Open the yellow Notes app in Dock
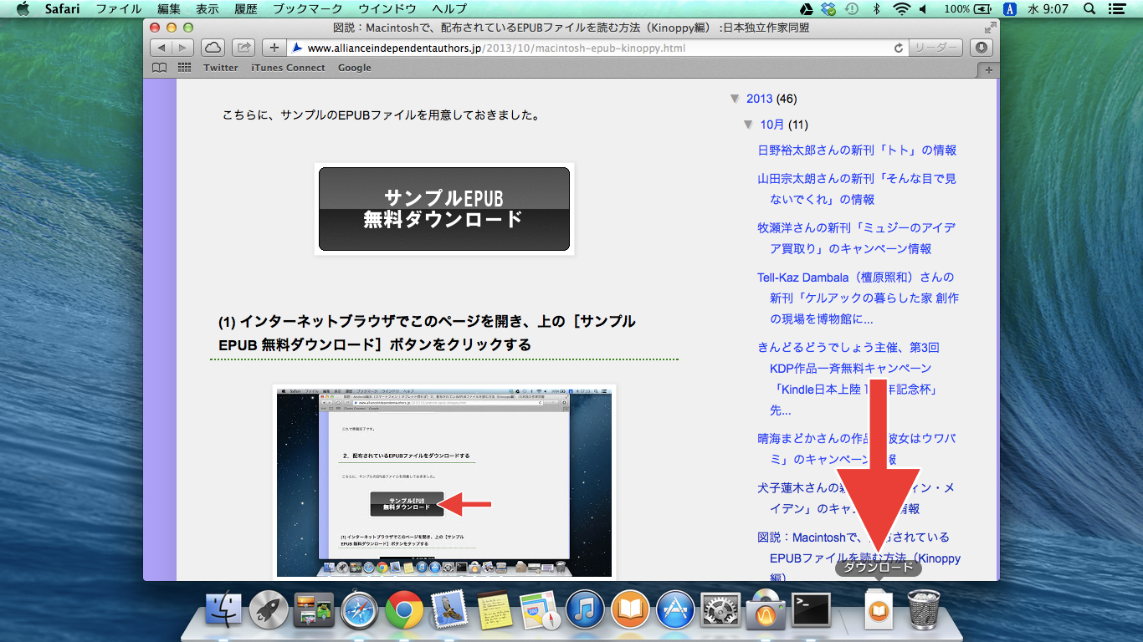Screen dimensions: 1143x642 (495, 609)
